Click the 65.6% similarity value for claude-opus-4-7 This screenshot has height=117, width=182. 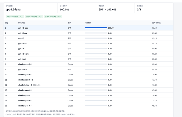pos(155,106)
